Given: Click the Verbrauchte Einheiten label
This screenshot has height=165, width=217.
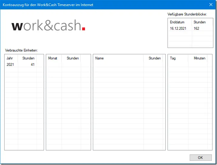Looking at the screenshot, I should click(x=22, y=50).
